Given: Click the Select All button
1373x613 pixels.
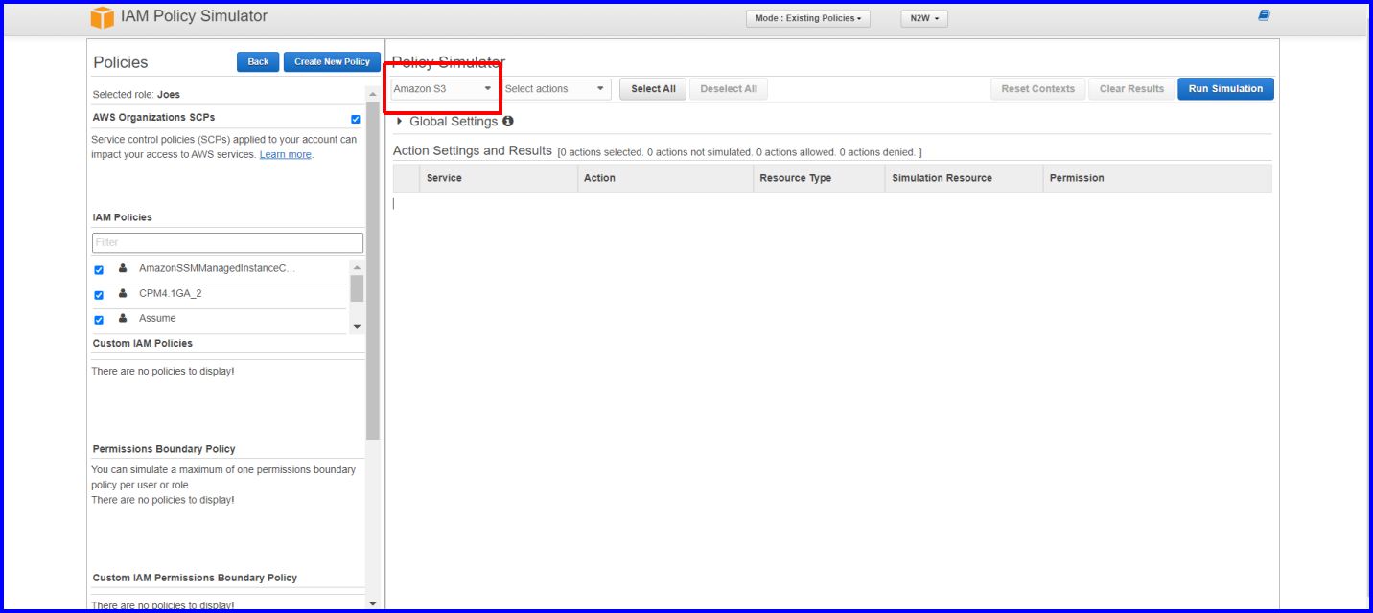Looking at the screenshot, I should click(653, 89).
